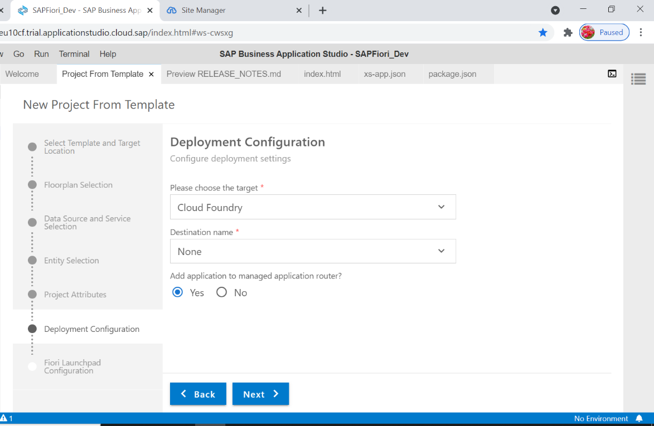Click the browser address bar URL
This screenshot has width=654, height=426.
(117, 32)
